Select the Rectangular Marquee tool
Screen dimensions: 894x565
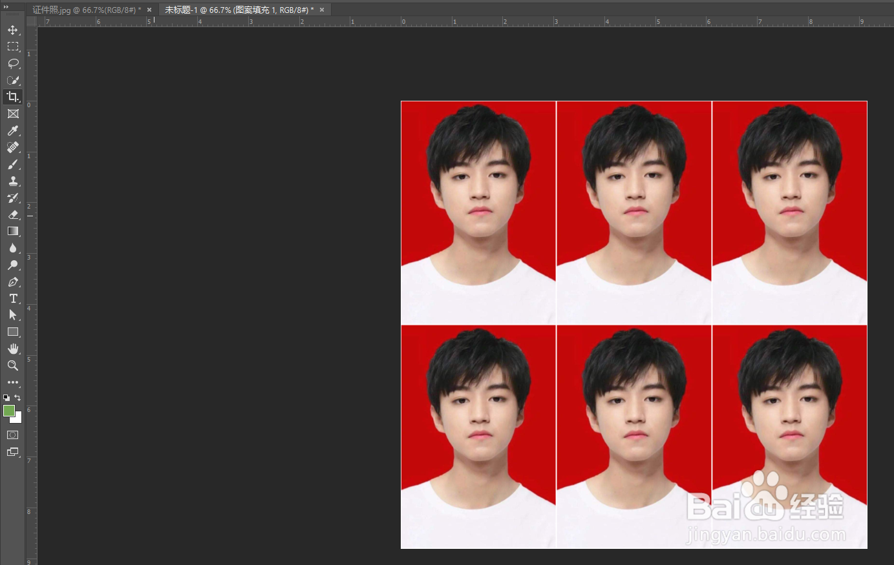tap(13, 46)
